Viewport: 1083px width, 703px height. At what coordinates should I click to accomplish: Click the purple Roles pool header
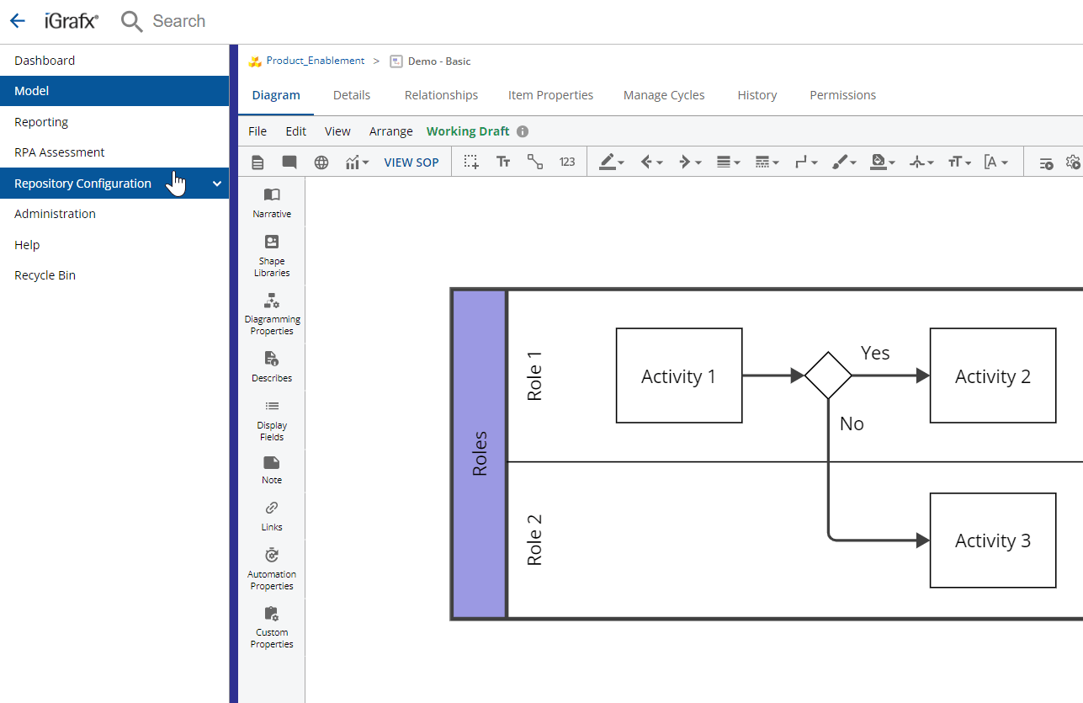[480, 455]
